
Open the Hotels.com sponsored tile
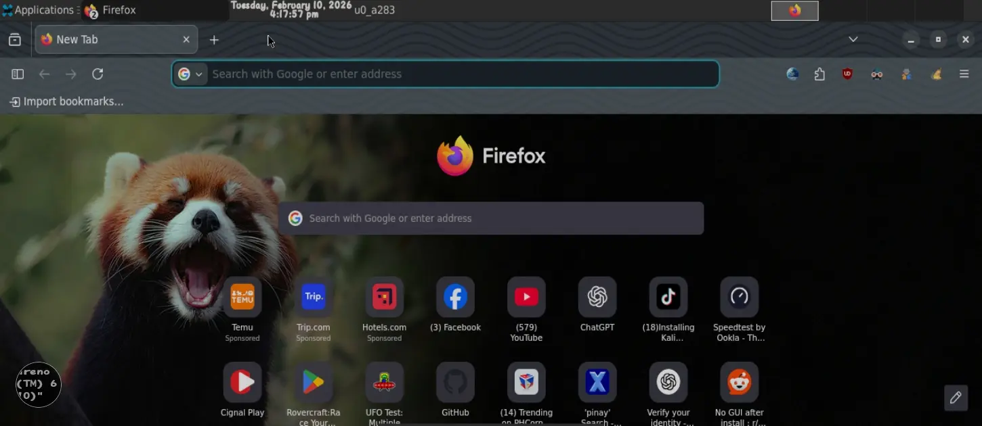tap(385, 297)
